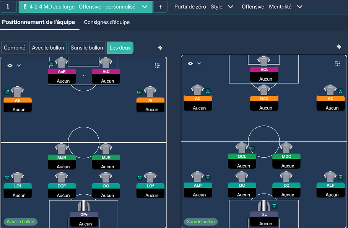Image resolution: width=348 pixels, height=228 pixels.
Task: Click the eraser icon above right pitch
Action: click(x=339, y=47)
